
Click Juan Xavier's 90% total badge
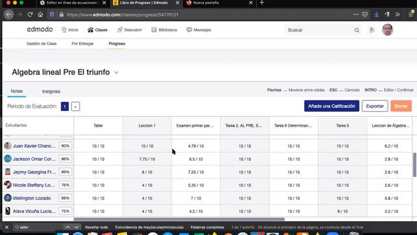click(x=65, y=146)
